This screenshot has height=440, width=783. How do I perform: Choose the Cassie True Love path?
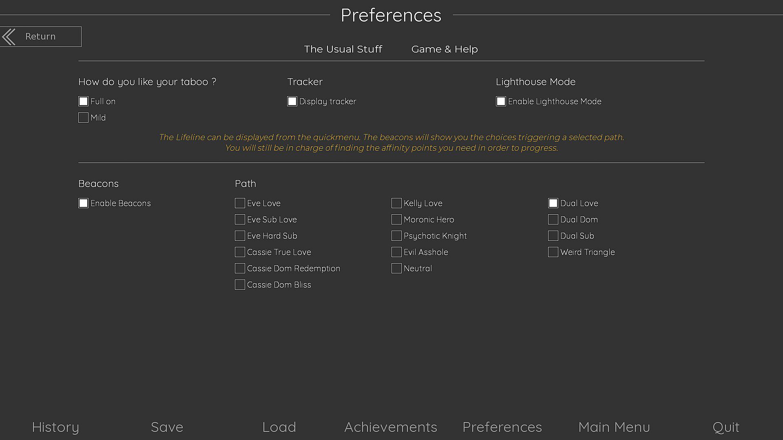point(240,252)
